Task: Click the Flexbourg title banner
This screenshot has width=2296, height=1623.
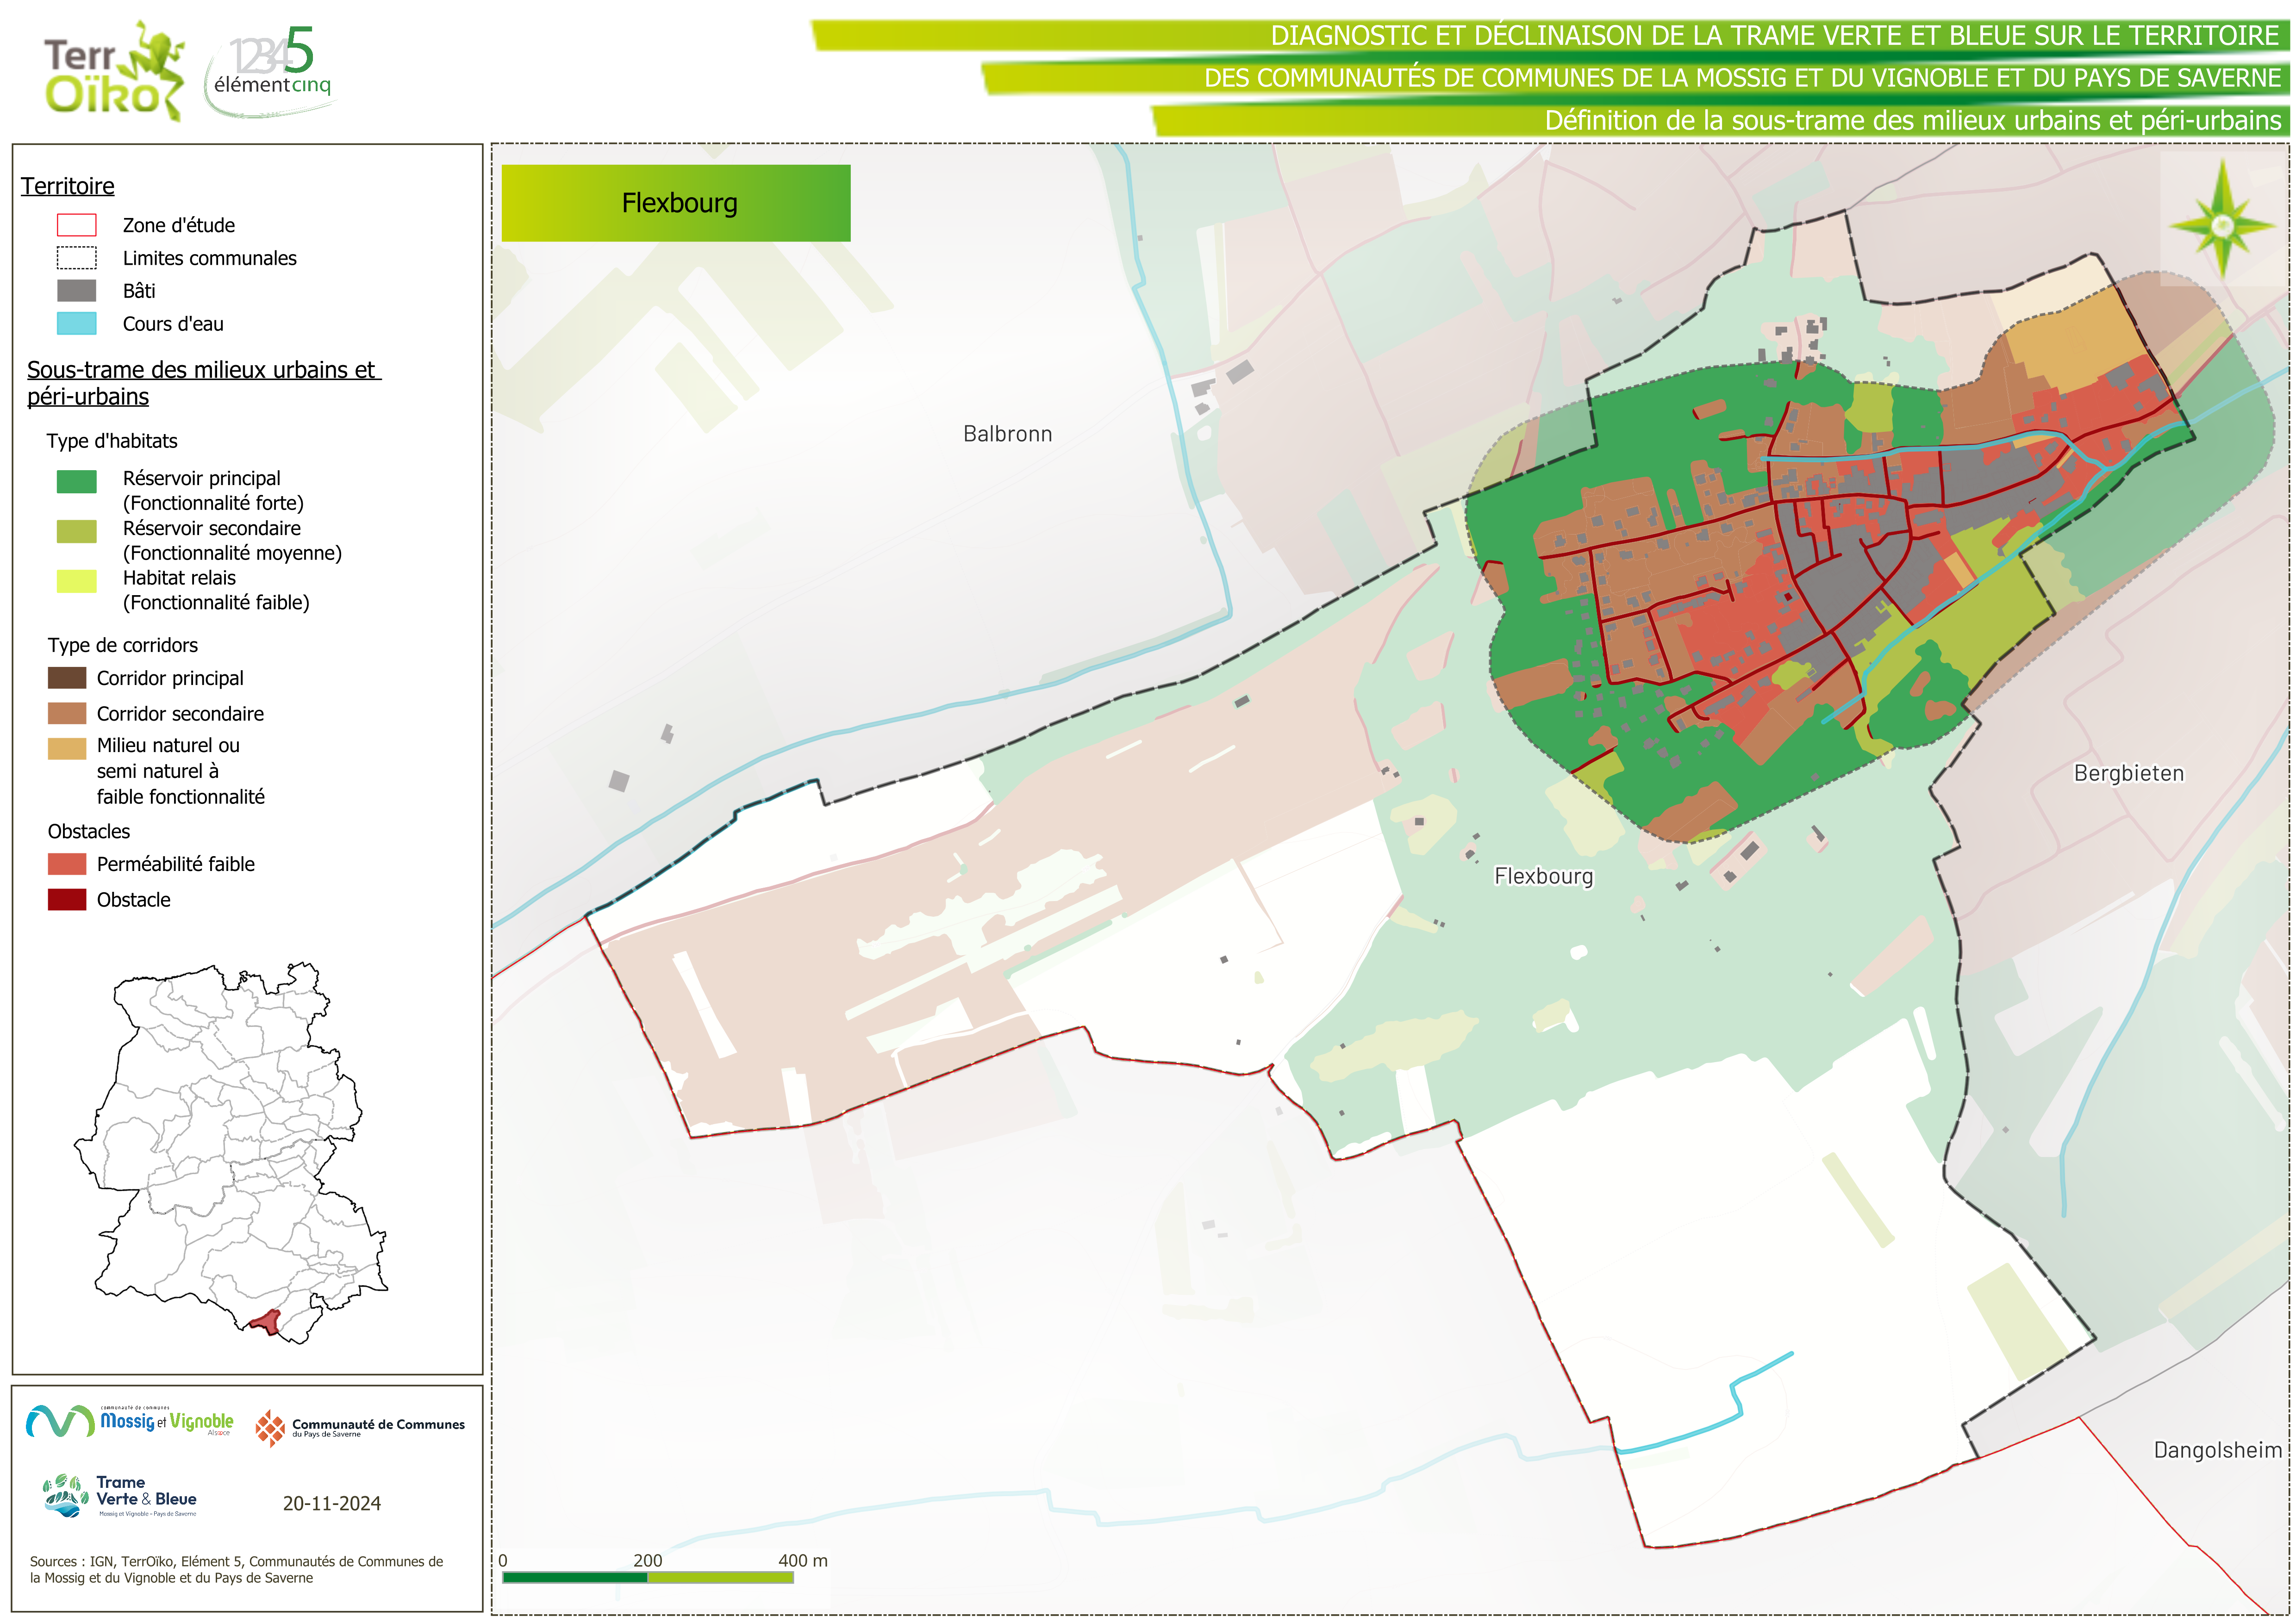Action: click(676, 203)
